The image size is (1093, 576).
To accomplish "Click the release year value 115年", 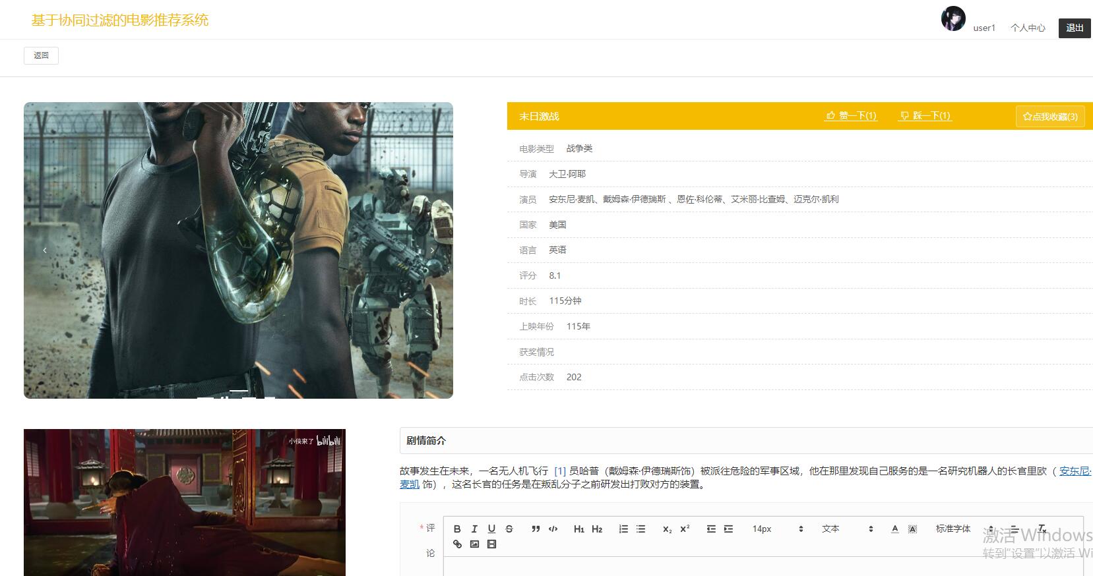I will click(578, 326).
